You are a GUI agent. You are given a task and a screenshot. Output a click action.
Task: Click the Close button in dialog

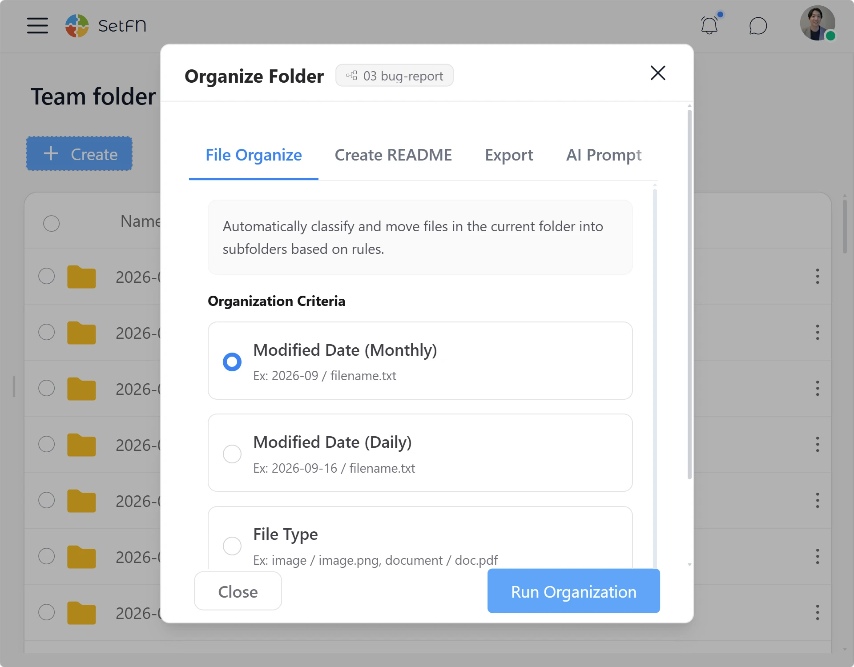[x=238, y=591]
